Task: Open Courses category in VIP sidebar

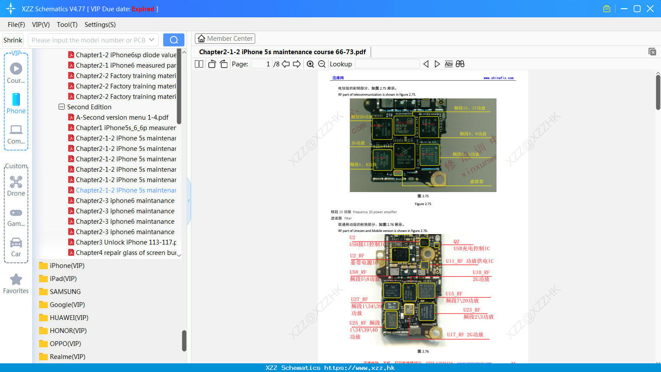Action: (16, 73)
